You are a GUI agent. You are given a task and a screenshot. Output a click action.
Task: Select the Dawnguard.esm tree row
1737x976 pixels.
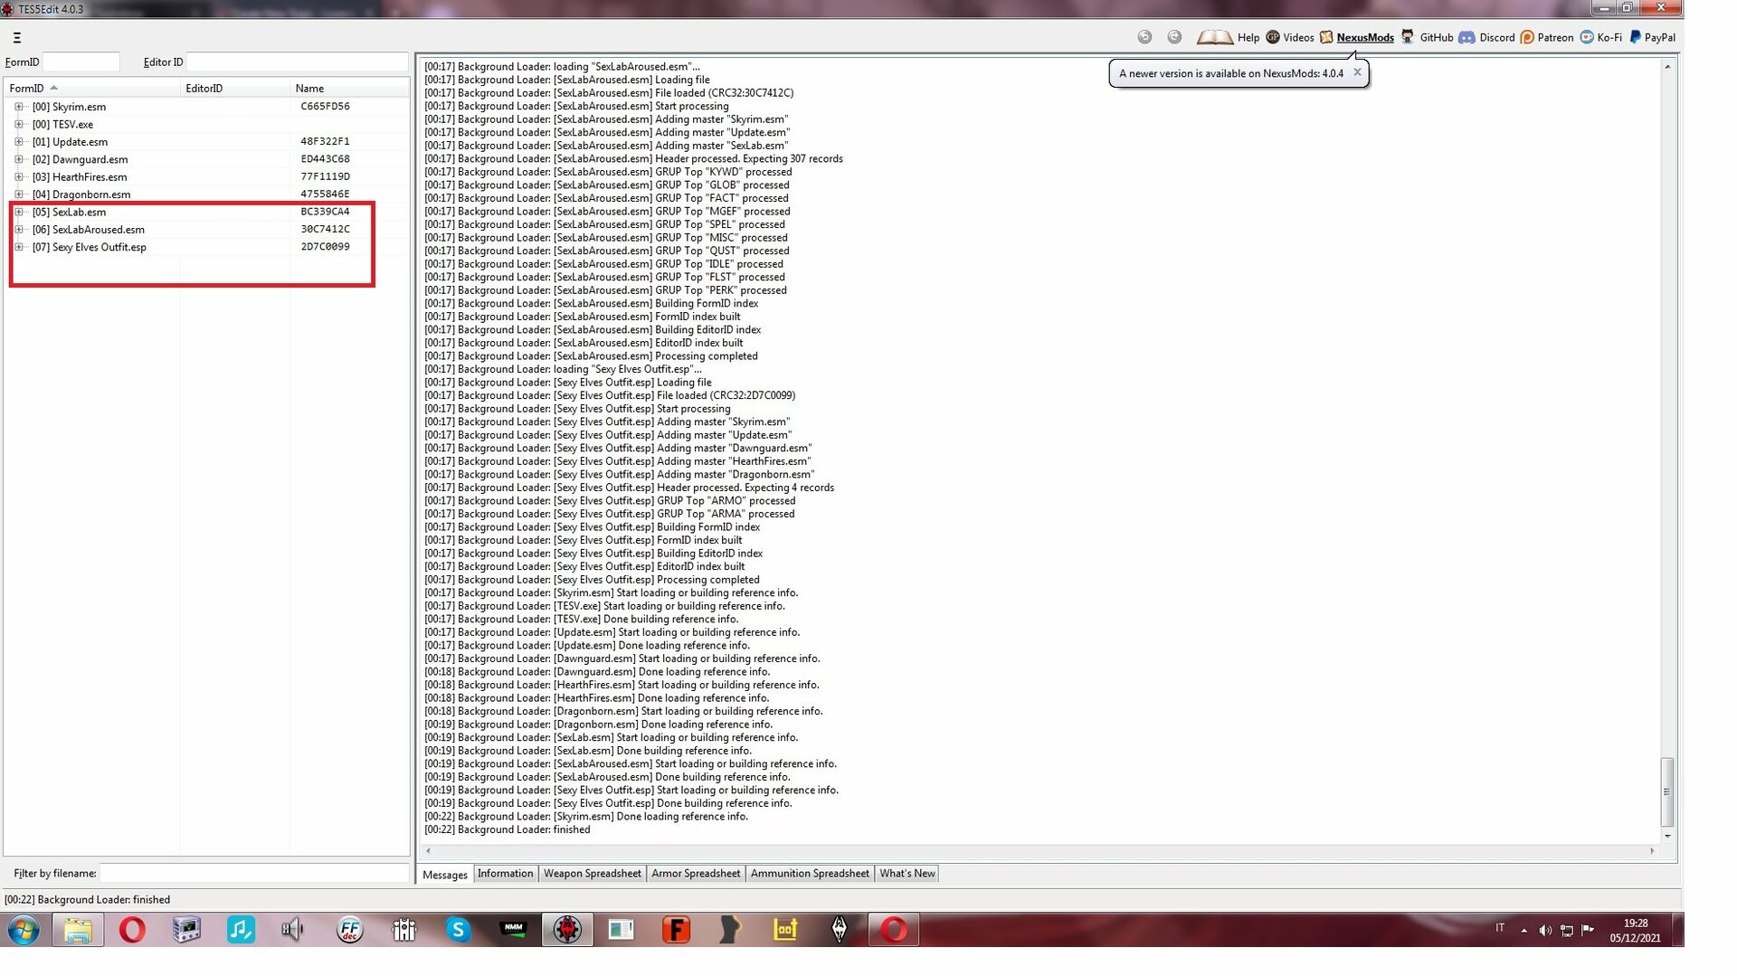(x=207, y=159)
